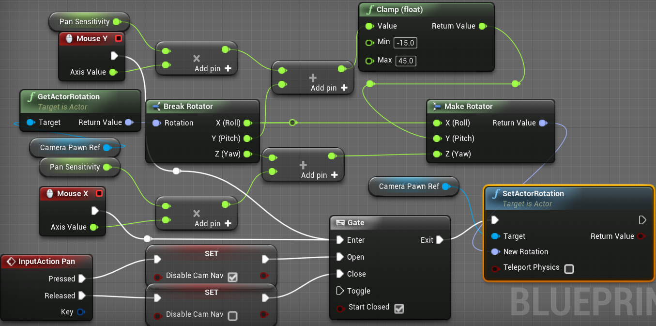Check Disable Cam Nav in lower SET node
This screenshot has width=656, height=326.
(233, 316)
